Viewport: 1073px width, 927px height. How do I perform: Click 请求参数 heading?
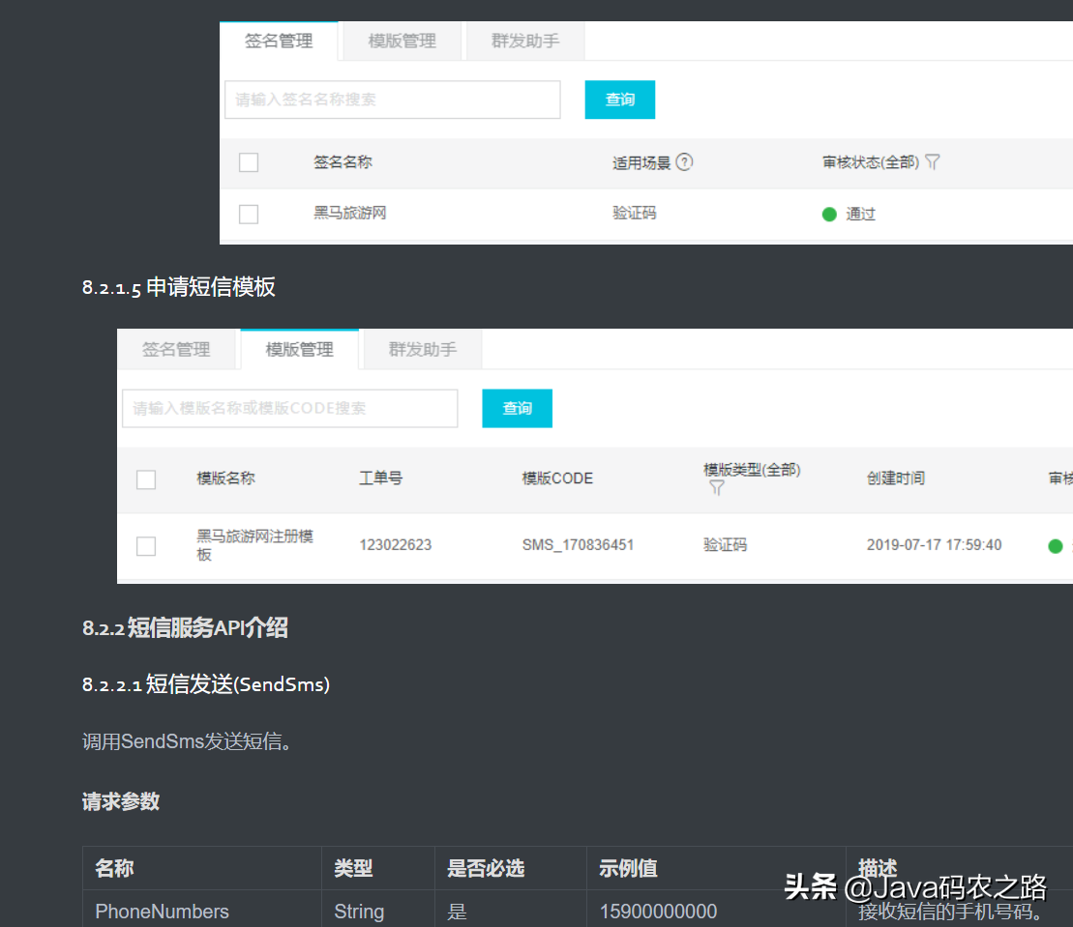click(x=121, y=801)
